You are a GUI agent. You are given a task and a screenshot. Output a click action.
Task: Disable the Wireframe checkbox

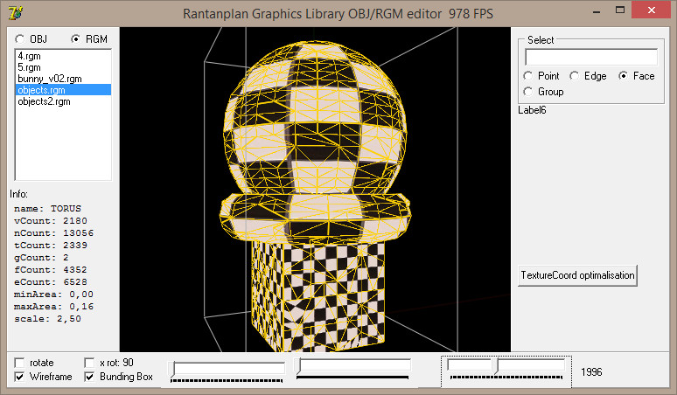21,378
